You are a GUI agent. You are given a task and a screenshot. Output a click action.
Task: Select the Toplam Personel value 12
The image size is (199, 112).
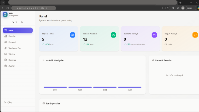click(85, 39)
